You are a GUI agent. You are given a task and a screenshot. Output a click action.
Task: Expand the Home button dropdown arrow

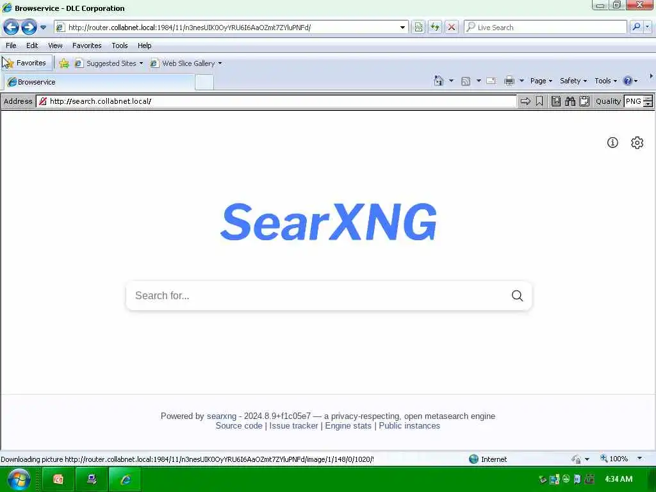click(451, 81)
